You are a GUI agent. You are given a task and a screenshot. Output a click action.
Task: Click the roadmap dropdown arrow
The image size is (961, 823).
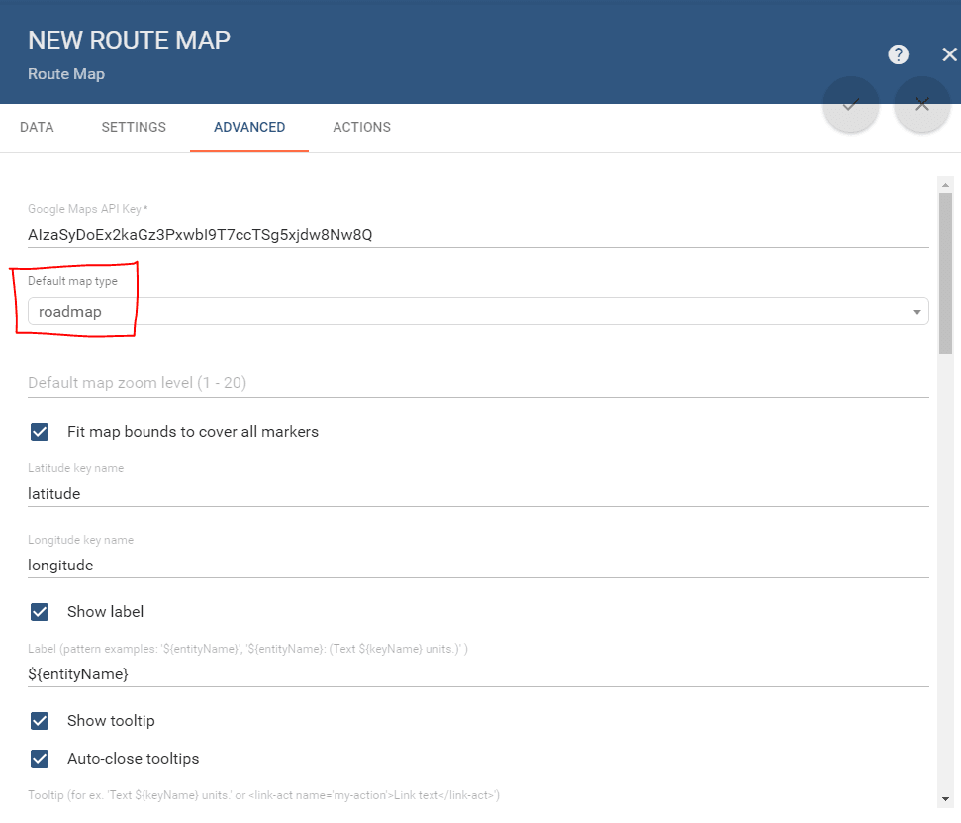point(916,313)
